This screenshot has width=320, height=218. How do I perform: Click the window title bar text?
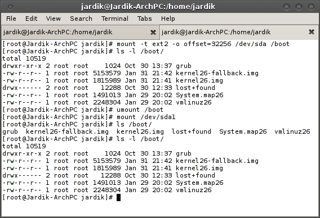[x=148, y=7]
